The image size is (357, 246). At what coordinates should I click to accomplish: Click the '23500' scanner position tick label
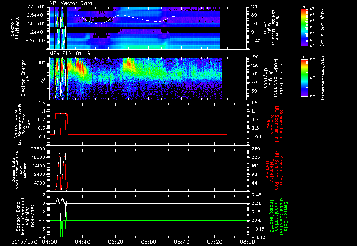38,149
